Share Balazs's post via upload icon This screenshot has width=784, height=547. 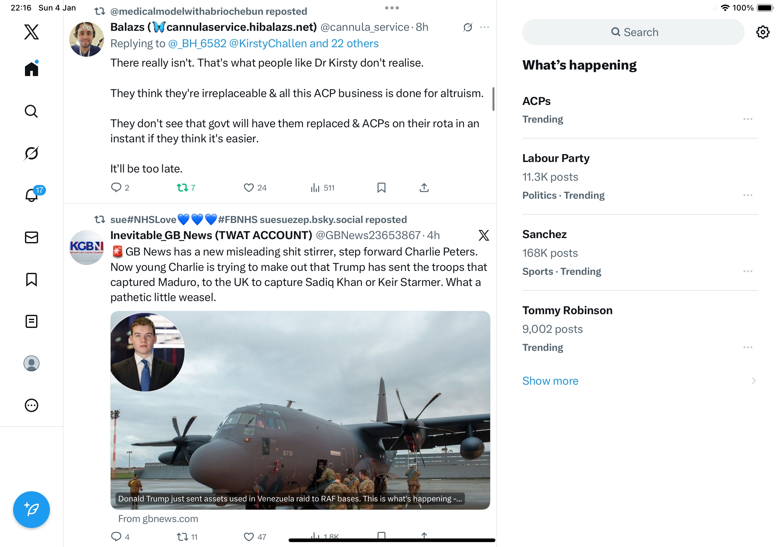(x=424, y=188)
